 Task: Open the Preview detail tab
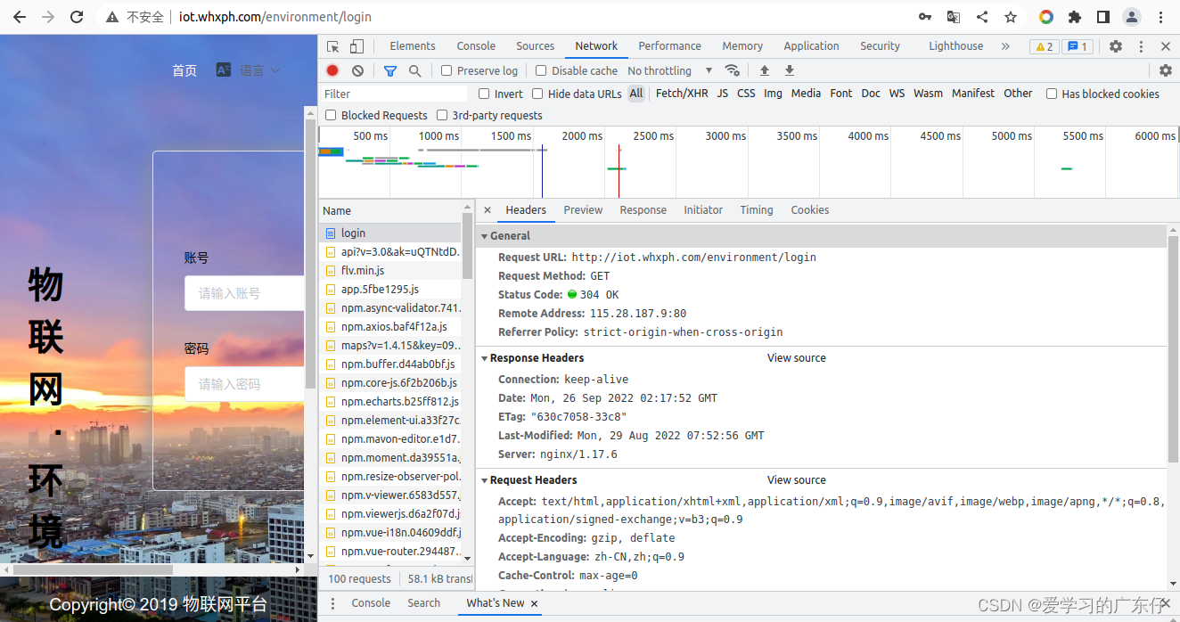583,210
